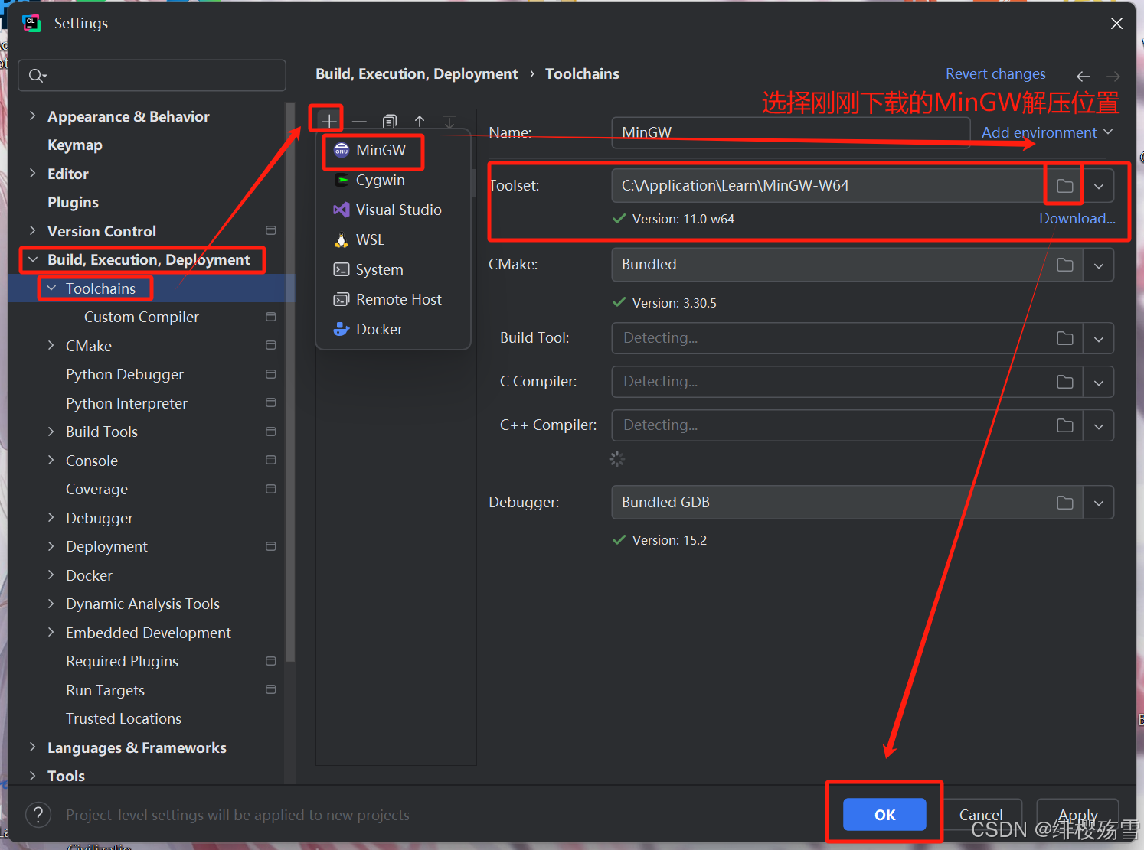Open Debugger folder browse icon
The image size is (1144, 850).
(1064, 503)
